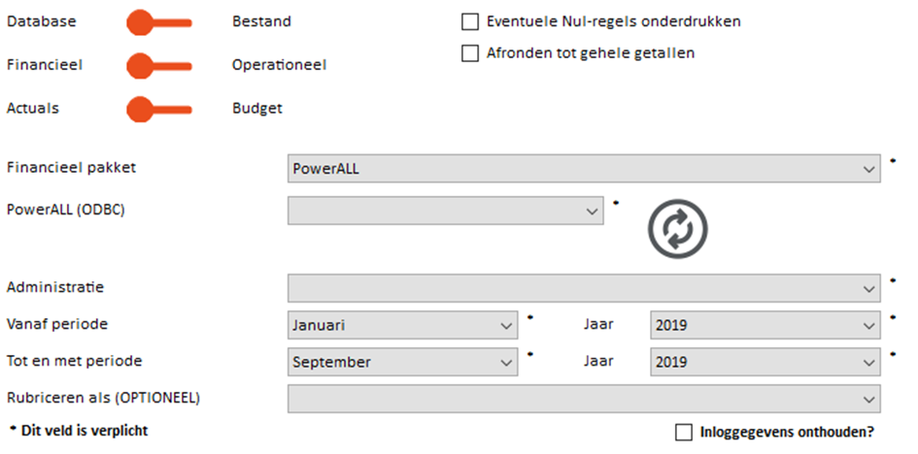Toggle the Database/Bestand switch
Screen dimensions: 918x454
click(x=158, y=22)
